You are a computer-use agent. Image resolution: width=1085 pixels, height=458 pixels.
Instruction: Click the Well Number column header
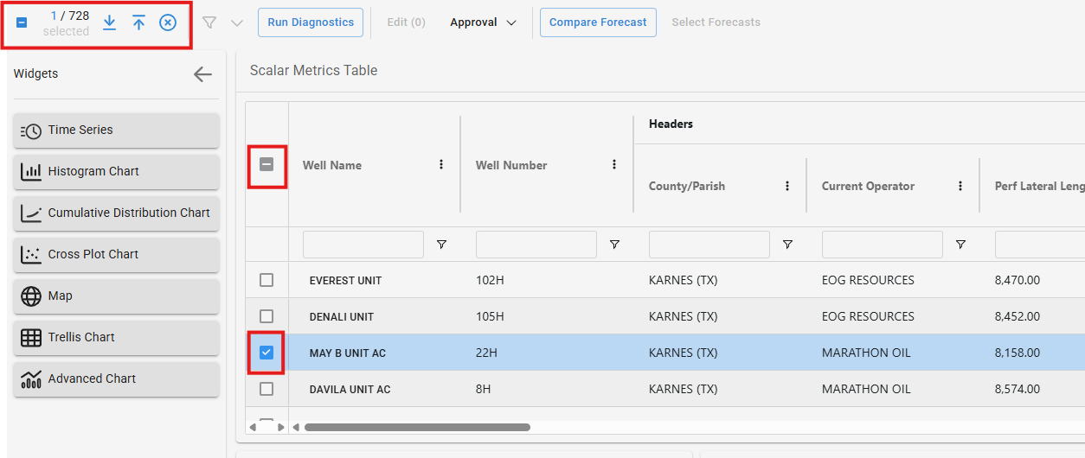tap(511, 165)
